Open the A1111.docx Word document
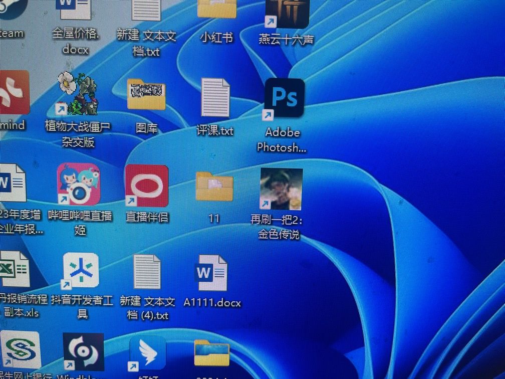The height and width of the screenshot is (379, 505). 212,273
